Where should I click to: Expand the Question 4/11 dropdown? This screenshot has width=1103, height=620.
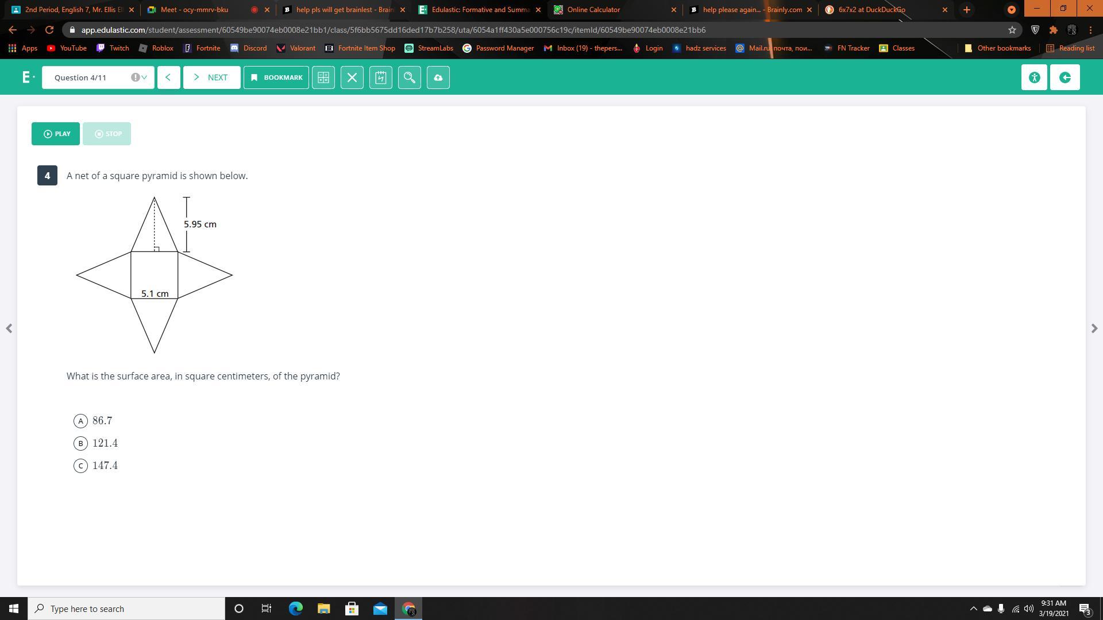pos(98,77)
